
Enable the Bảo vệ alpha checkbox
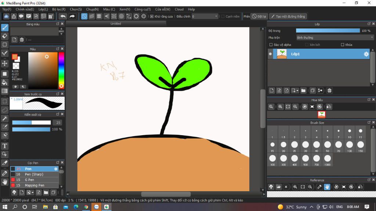[x=271, y=45]
